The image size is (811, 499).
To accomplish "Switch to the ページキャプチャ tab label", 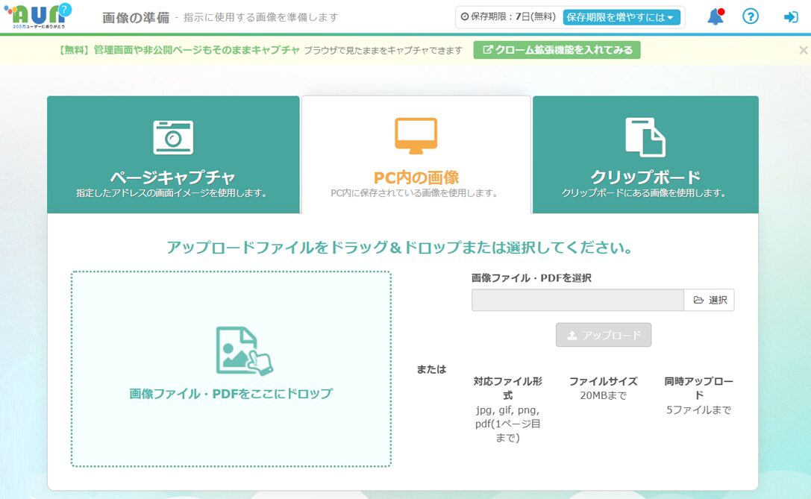I will pyautogui.click(x=172, y=178).
